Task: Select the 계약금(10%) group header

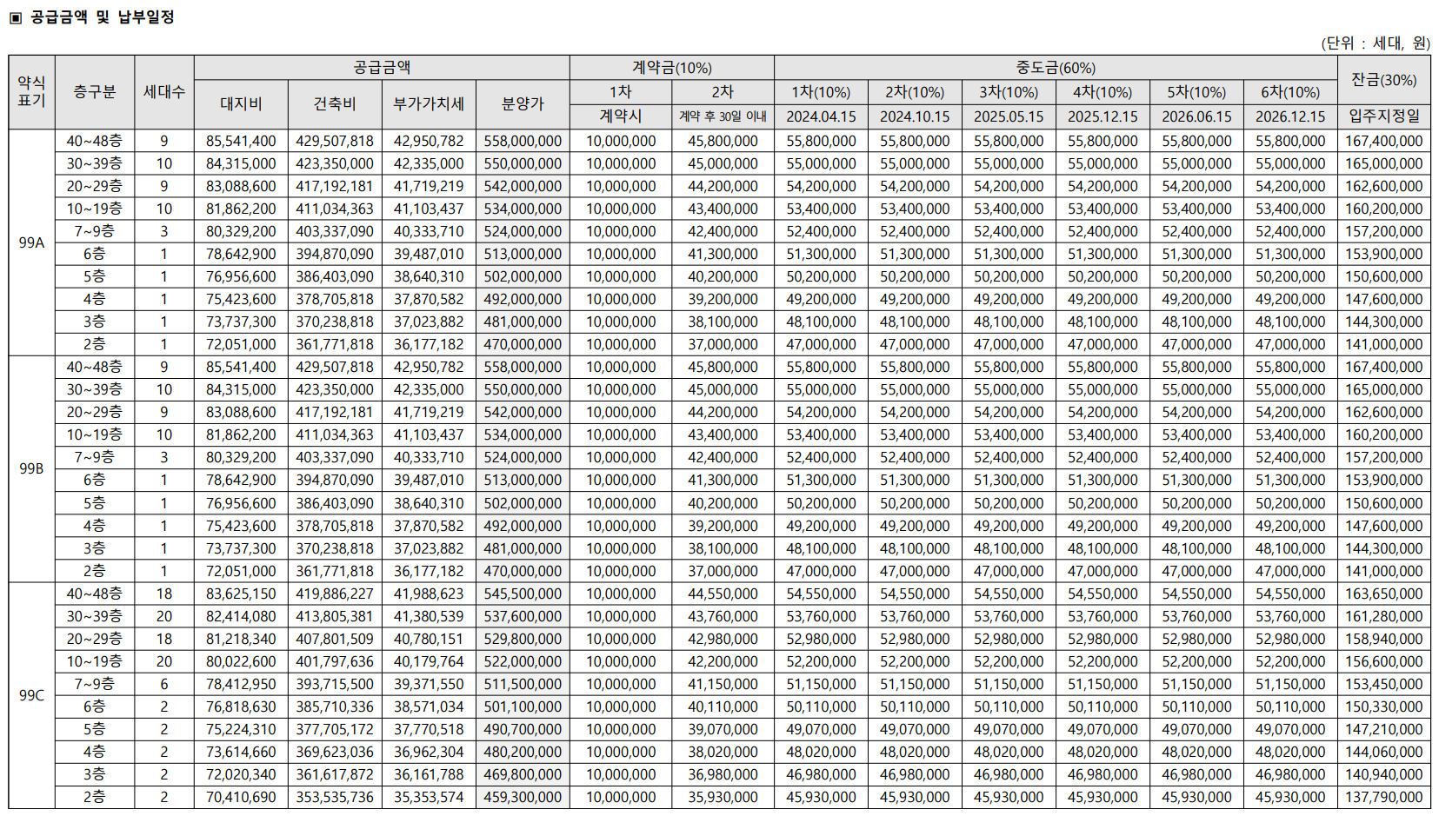Action: 671,68
